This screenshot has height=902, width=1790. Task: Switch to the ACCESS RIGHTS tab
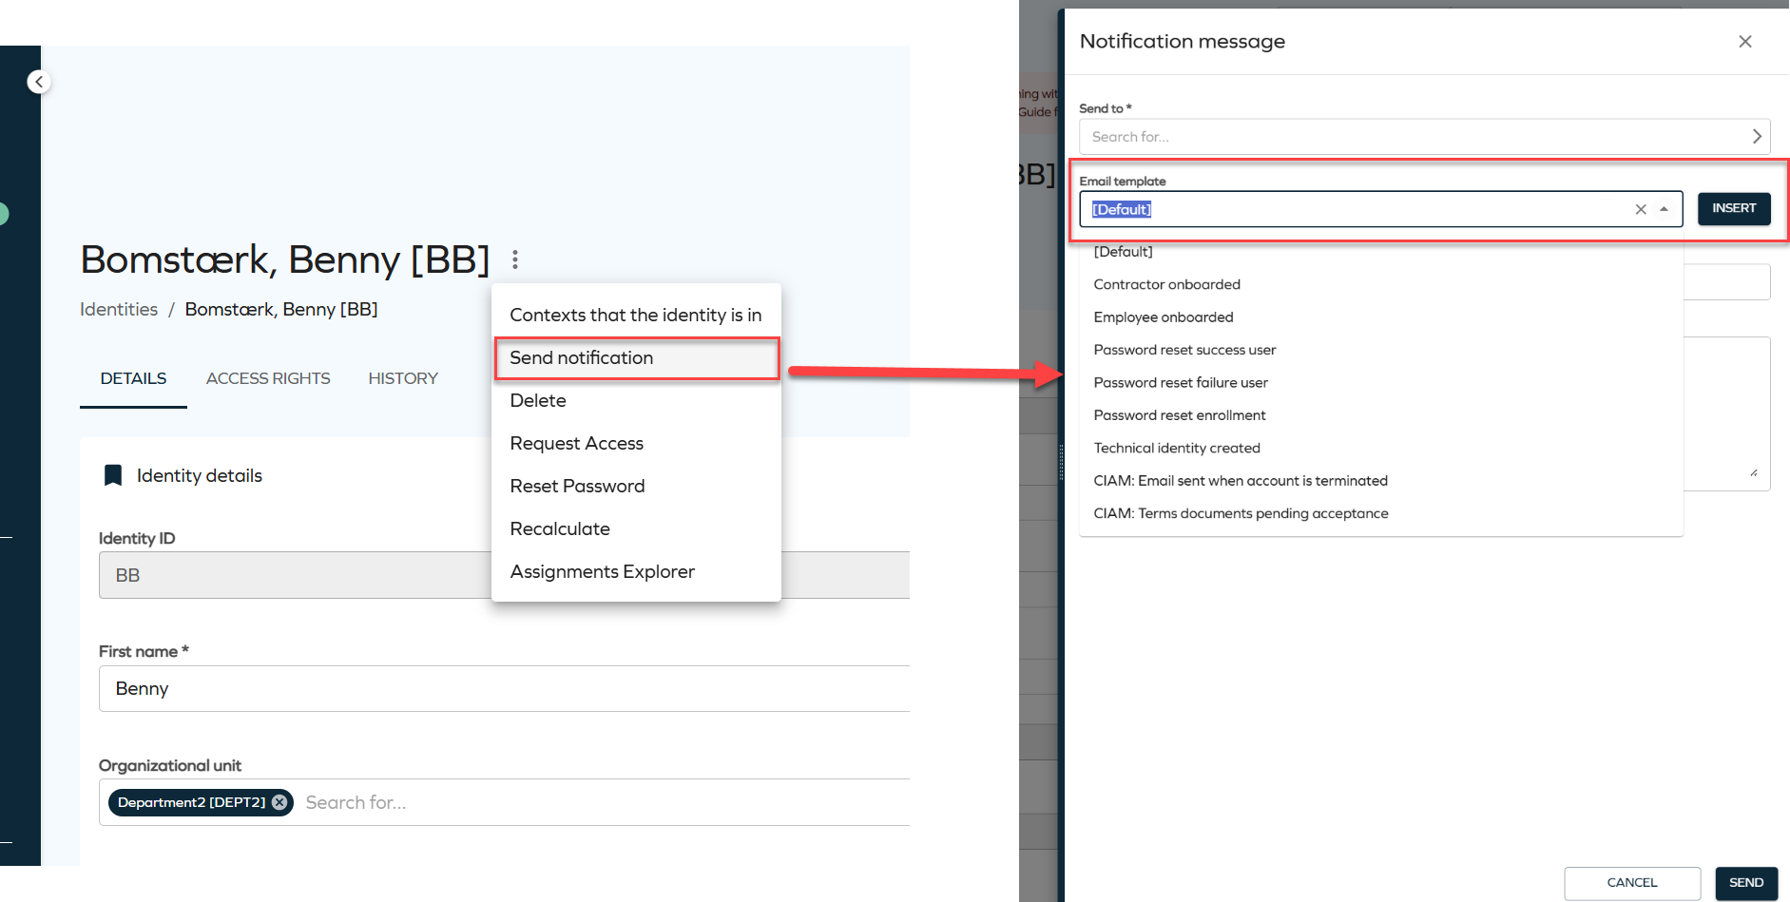[x=267, y=378]
